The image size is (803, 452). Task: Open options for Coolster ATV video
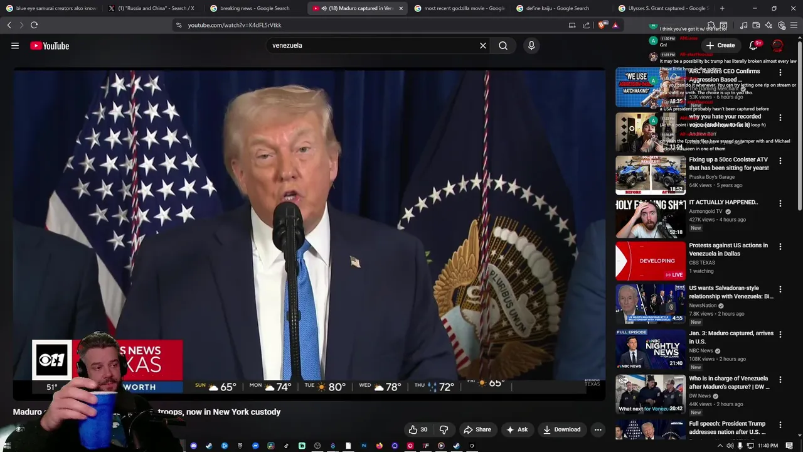[780, 161]
